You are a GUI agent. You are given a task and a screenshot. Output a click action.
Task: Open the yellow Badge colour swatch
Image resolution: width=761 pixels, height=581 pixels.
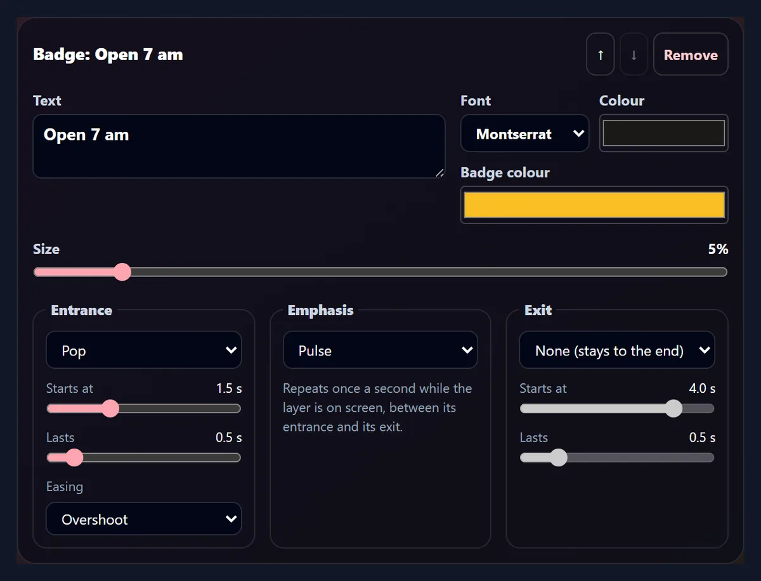594,205
